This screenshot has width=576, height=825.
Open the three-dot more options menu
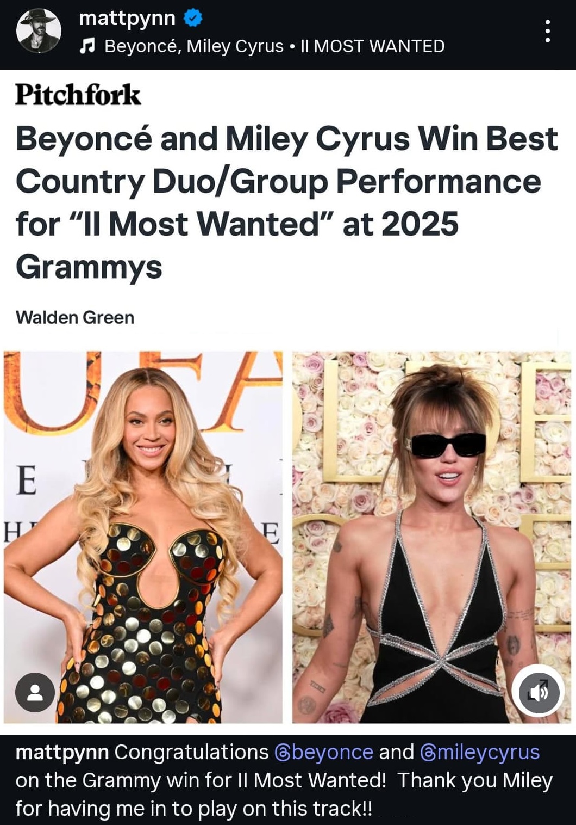547,31
